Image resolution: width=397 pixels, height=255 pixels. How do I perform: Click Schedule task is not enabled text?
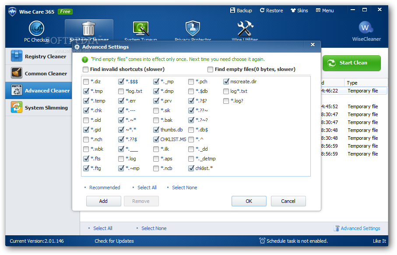point(297,241)
